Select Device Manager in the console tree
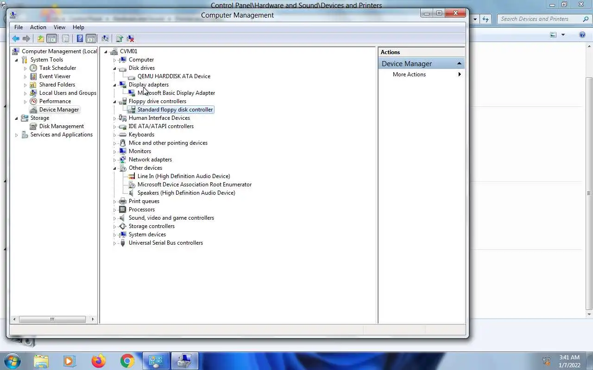 pos(59,110)
